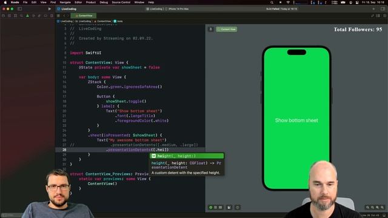Screen dimensions: 388x218
Task: Click .sheet(isPresented: $showSheet) line
Action: pos(125,135)
